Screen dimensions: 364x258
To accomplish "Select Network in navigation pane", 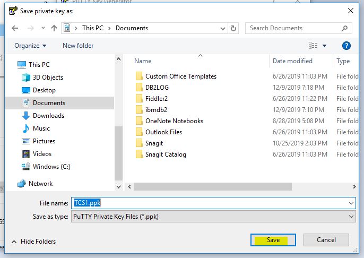I will click(40, 184).
